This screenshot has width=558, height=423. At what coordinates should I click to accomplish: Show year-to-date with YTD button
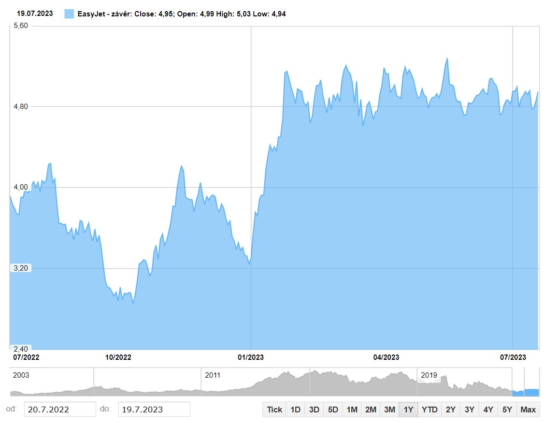coord(429,409)
